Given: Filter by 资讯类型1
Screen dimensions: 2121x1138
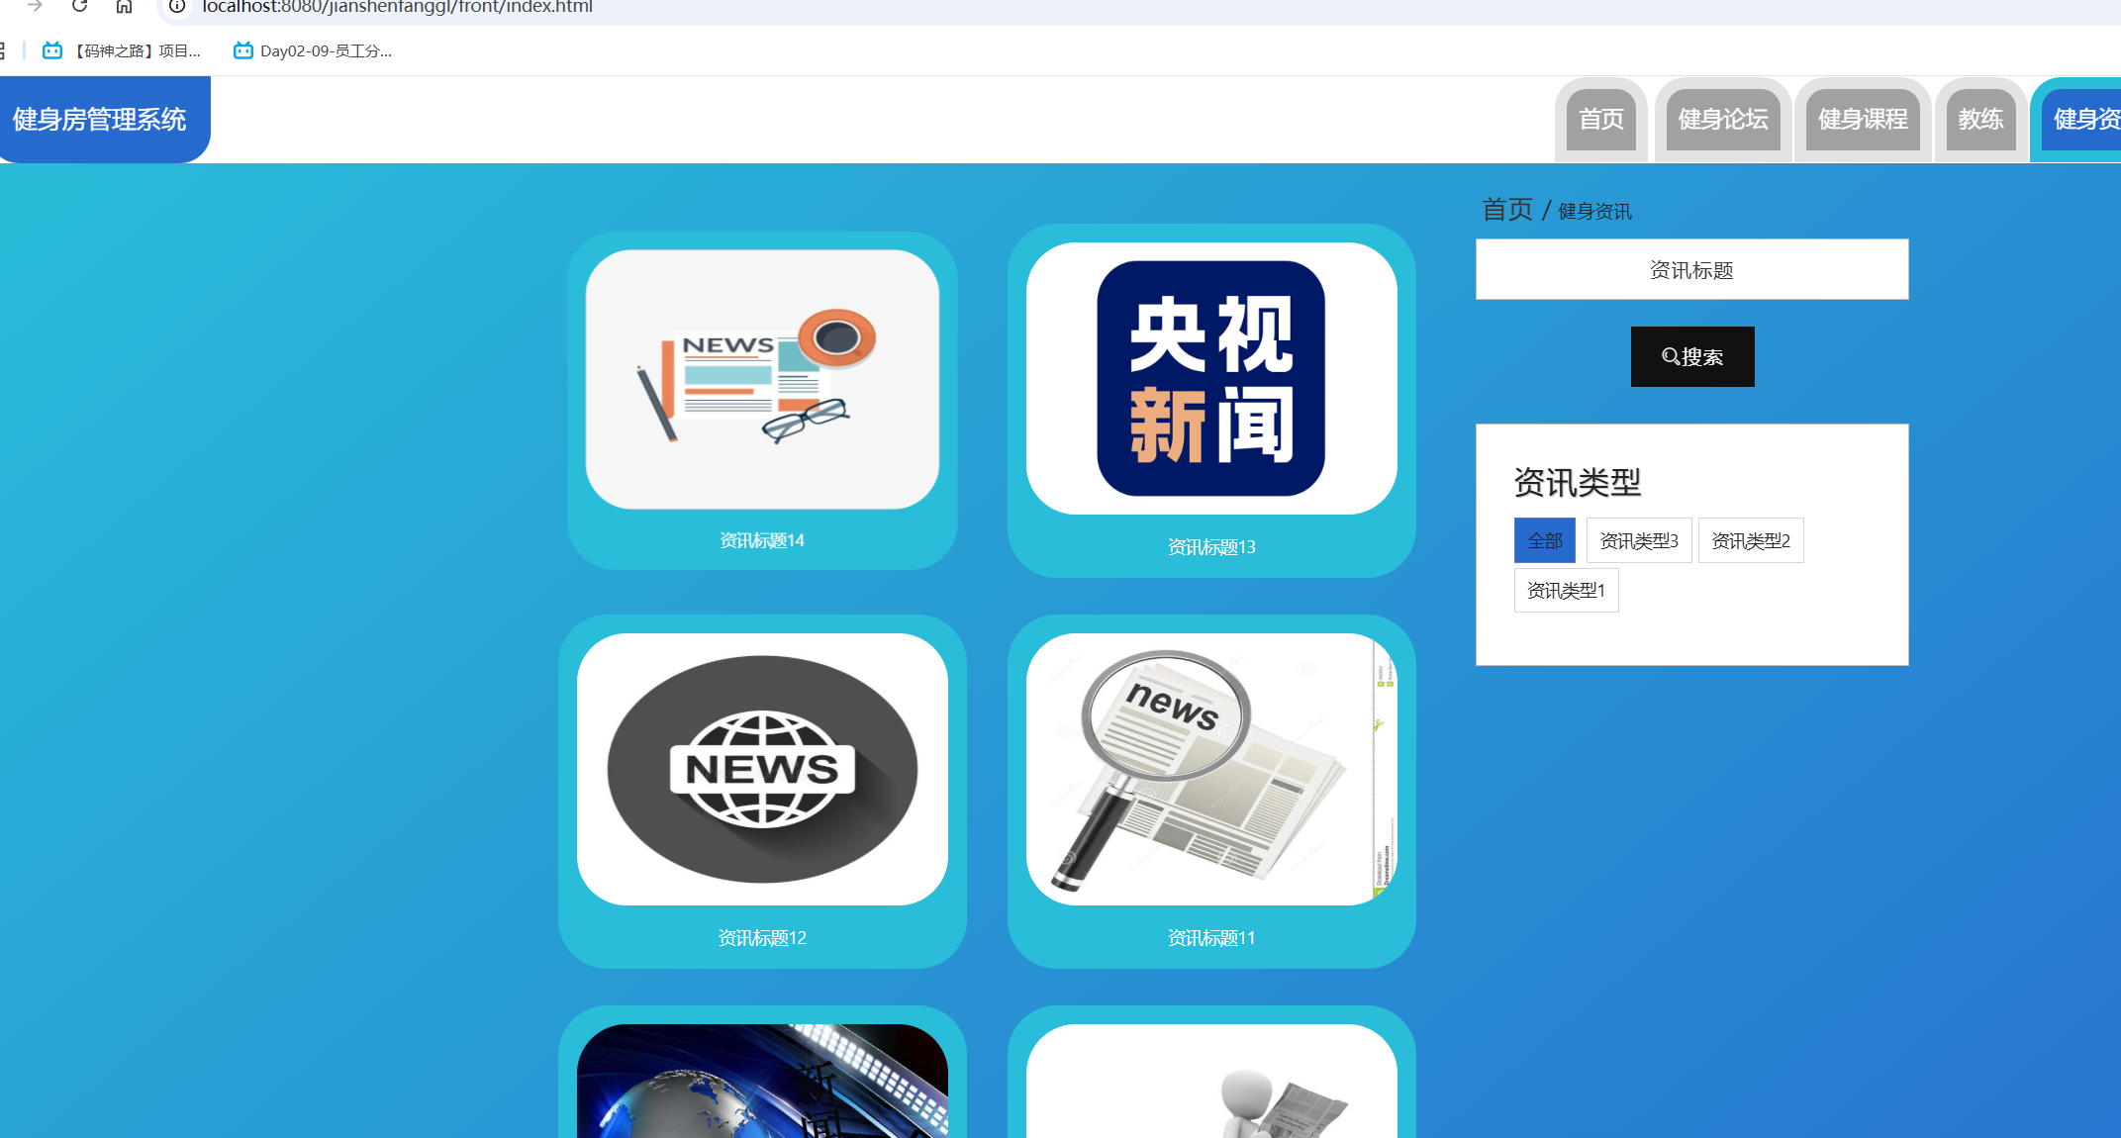Looking at the screenshot, I should [x=1566, y=590].
